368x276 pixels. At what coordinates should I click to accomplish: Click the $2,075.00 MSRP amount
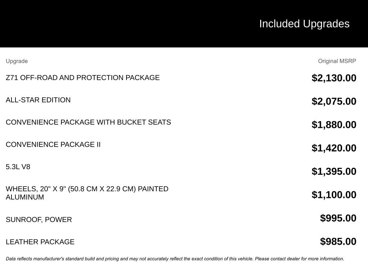(x=334, y=101)
